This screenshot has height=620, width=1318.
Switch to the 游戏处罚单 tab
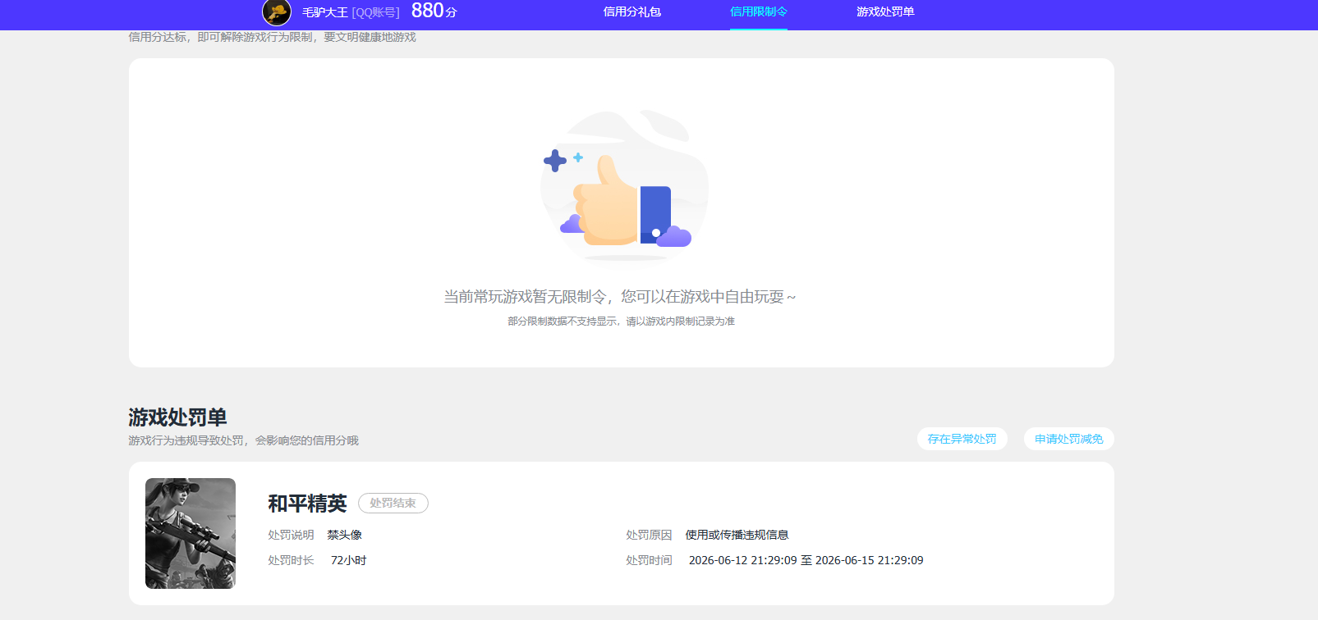click(885, 11)
